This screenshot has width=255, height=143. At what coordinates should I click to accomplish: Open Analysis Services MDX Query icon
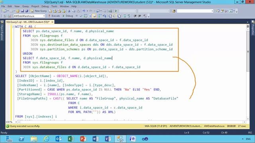click(x=55, y=11)
